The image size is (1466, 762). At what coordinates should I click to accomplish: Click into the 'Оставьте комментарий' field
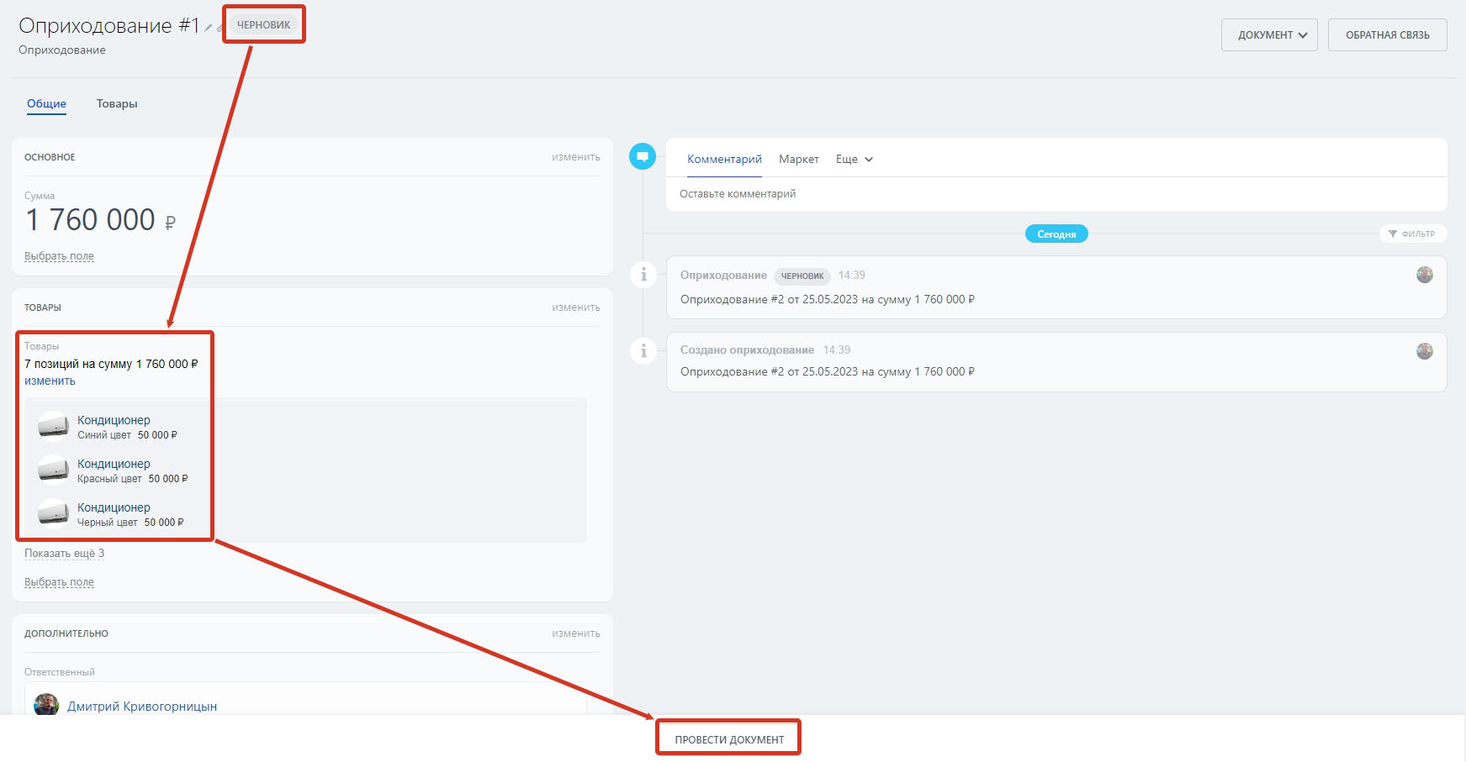tap(1056, 194)
